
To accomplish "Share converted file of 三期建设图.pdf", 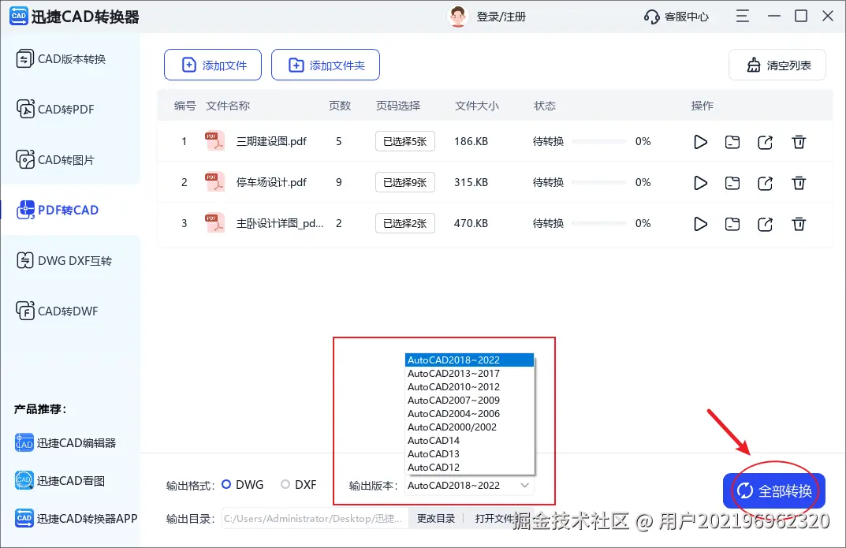I will 765,142.
